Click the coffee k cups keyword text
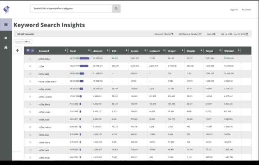259x165 pixels. click(44, 112)
